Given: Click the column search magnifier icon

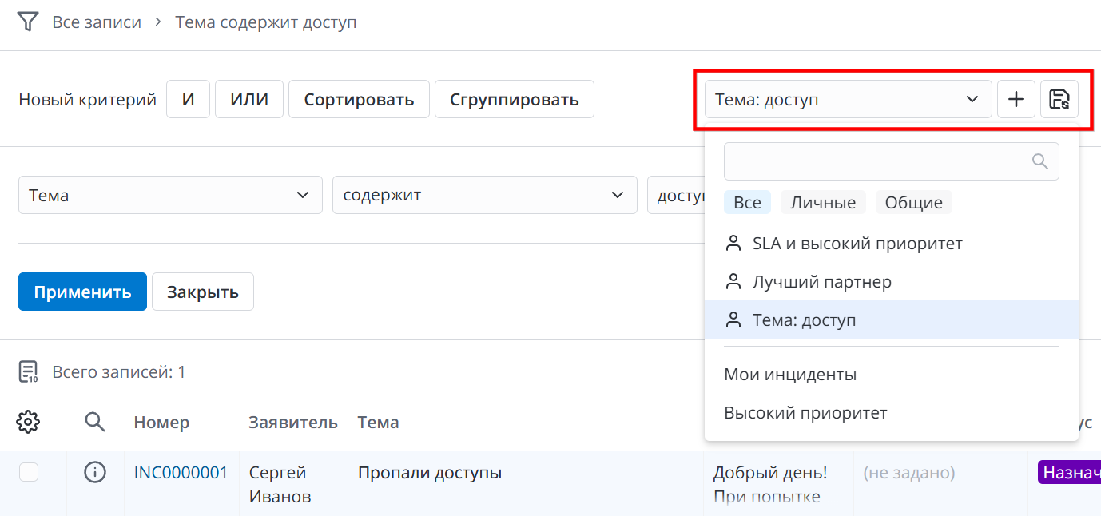Looking at the screenshot, I should 95,422.
